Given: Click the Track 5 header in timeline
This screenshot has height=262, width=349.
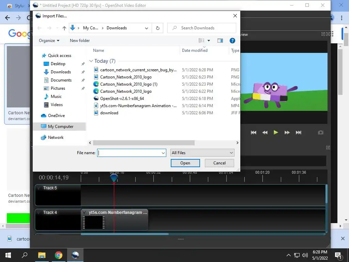Looking at the screenshot, I should coord(58,195).
